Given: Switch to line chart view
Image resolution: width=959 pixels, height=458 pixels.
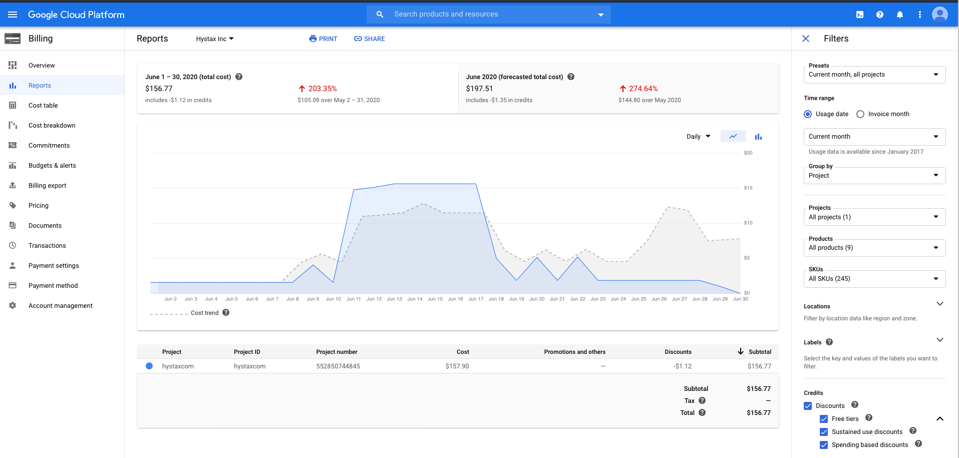Looking at the screenshot, I should (x=733, y=136).
